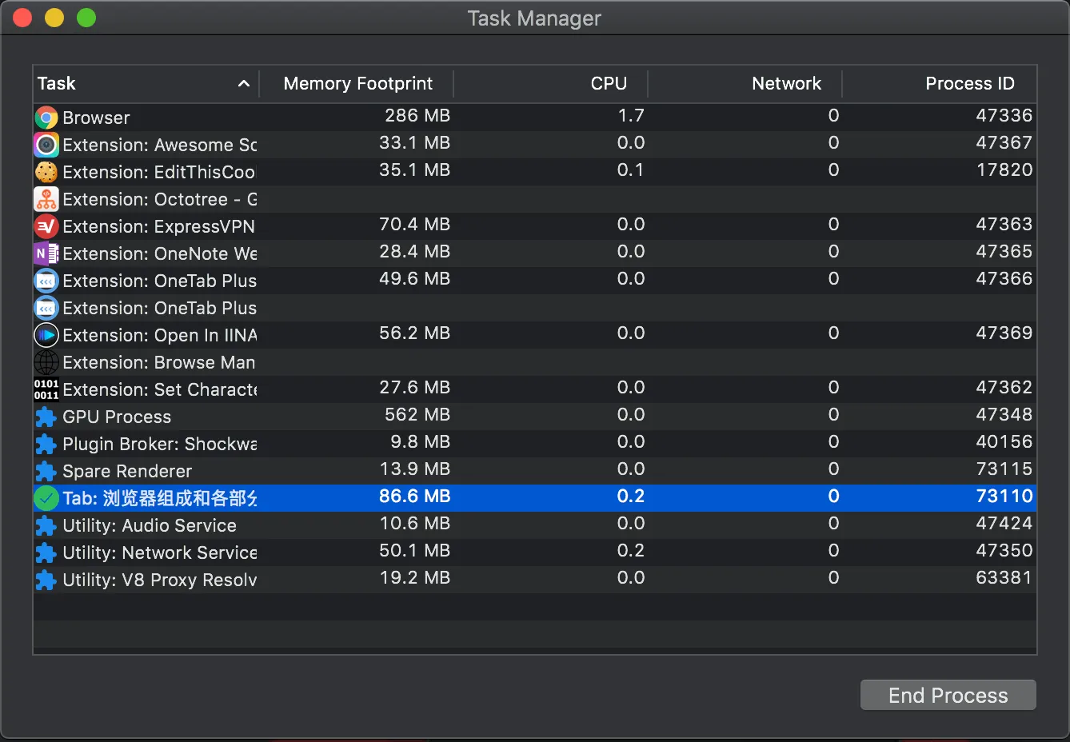Click the OneNote Web Clipper icon
The width and height of the screenshot is (1070, 742).
tap(46, 253)
